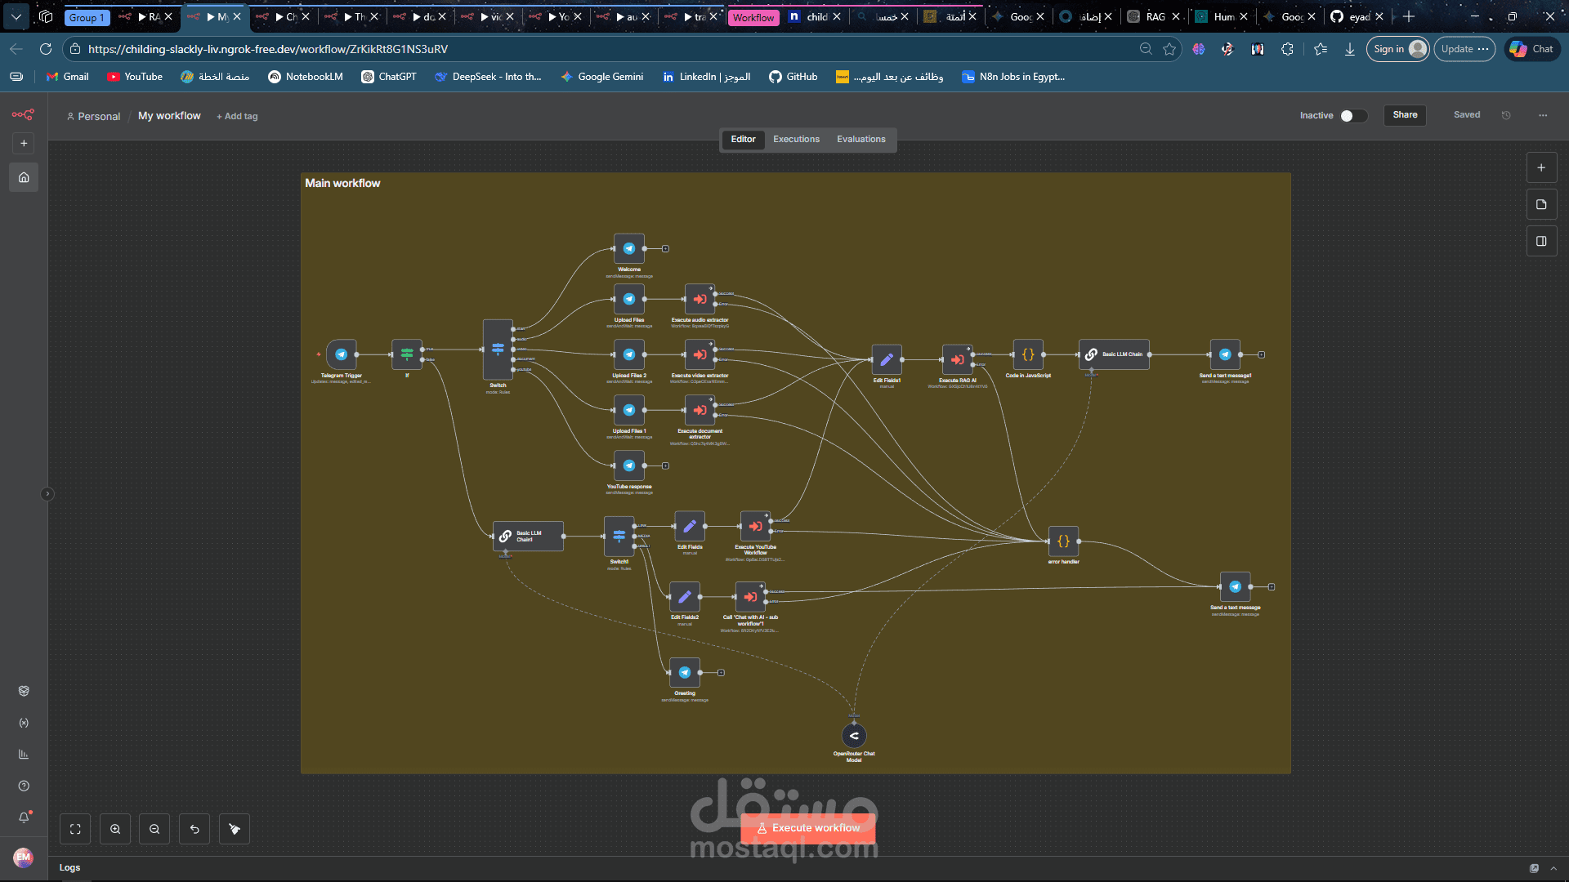Open the browser tab list dropdown
1569x882 pixels.
(16, 16)
